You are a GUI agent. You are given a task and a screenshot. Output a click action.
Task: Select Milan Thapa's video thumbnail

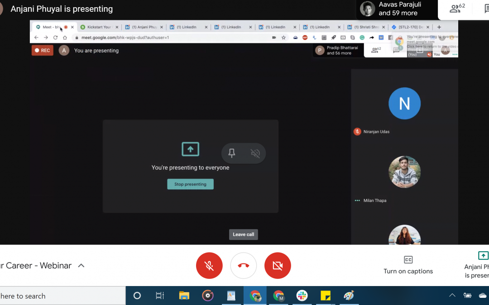pyautogui.click(x=404, y=172)
